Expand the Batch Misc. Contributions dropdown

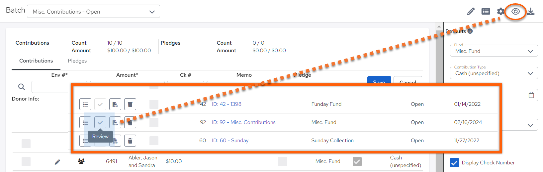tap(93, 12)
